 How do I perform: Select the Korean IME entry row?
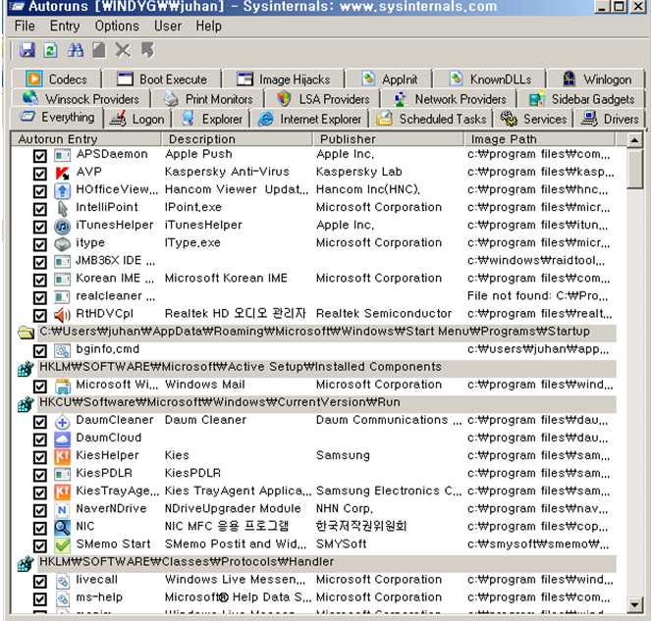(317, 280)
